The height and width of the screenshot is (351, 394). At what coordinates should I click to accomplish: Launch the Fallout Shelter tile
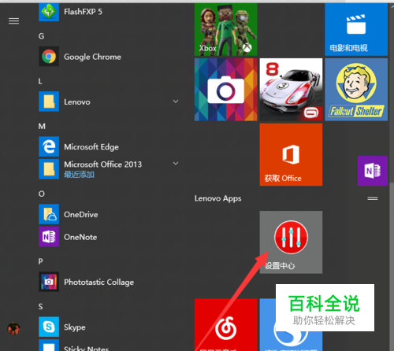[356, 90]
